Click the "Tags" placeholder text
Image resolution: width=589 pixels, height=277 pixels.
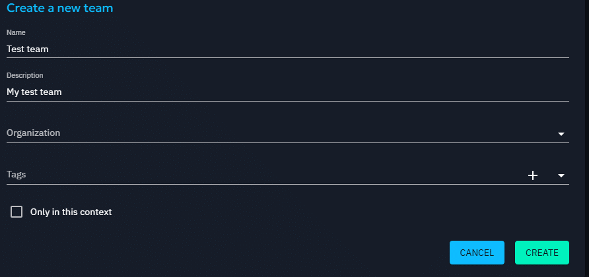(17, 175)
